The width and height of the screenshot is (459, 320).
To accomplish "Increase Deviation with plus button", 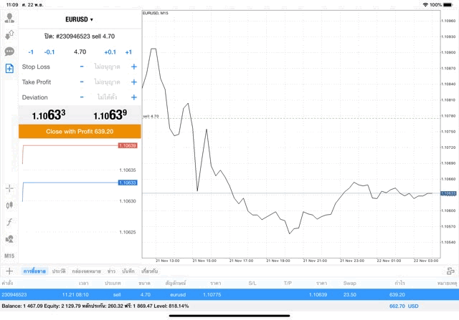I will click(x=133, y=97).
